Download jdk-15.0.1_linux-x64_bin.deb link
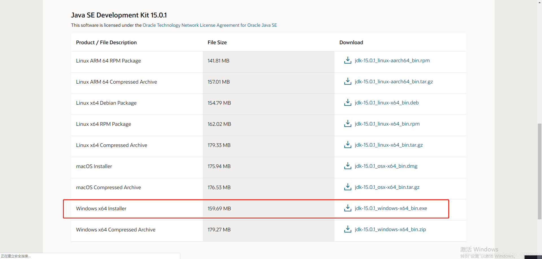Viewport: 542px width, 259px height. click(x=387, y=103)
